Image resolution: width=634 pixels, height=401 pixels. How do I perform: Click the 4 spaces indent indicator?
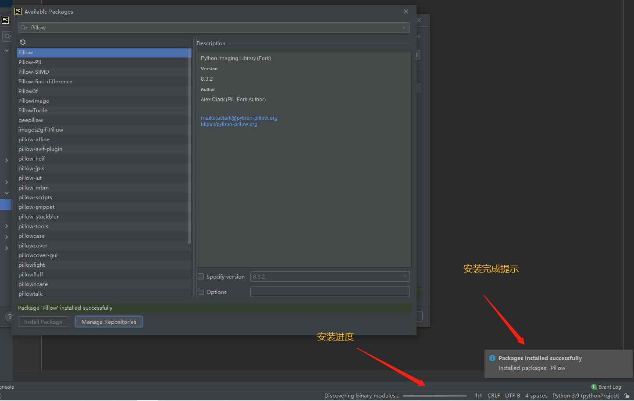point(536,396)
